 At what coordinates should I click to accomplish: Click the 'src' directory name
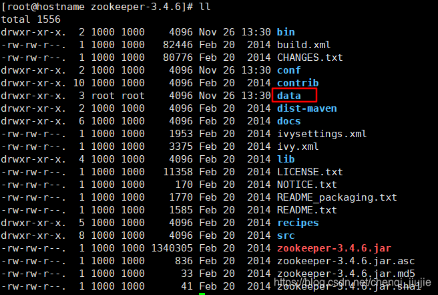coord(286,235)
